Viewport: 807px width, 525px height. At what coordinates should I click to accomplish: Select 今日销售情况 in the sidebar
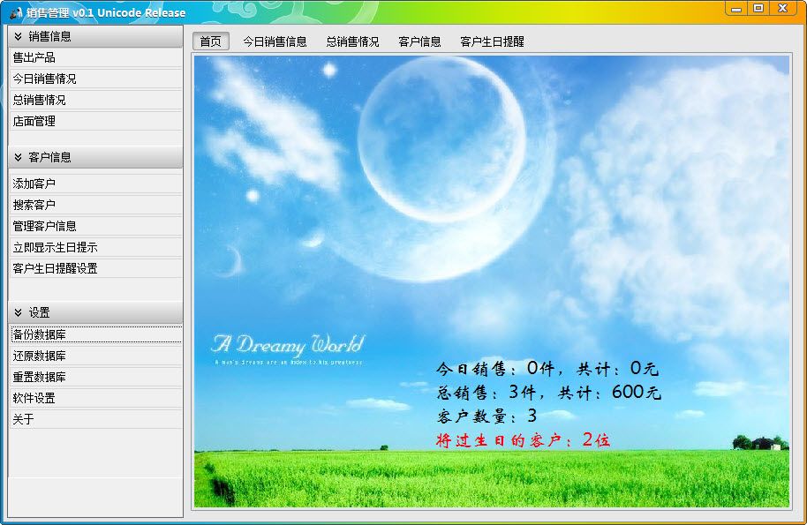[x=44, y=79]
